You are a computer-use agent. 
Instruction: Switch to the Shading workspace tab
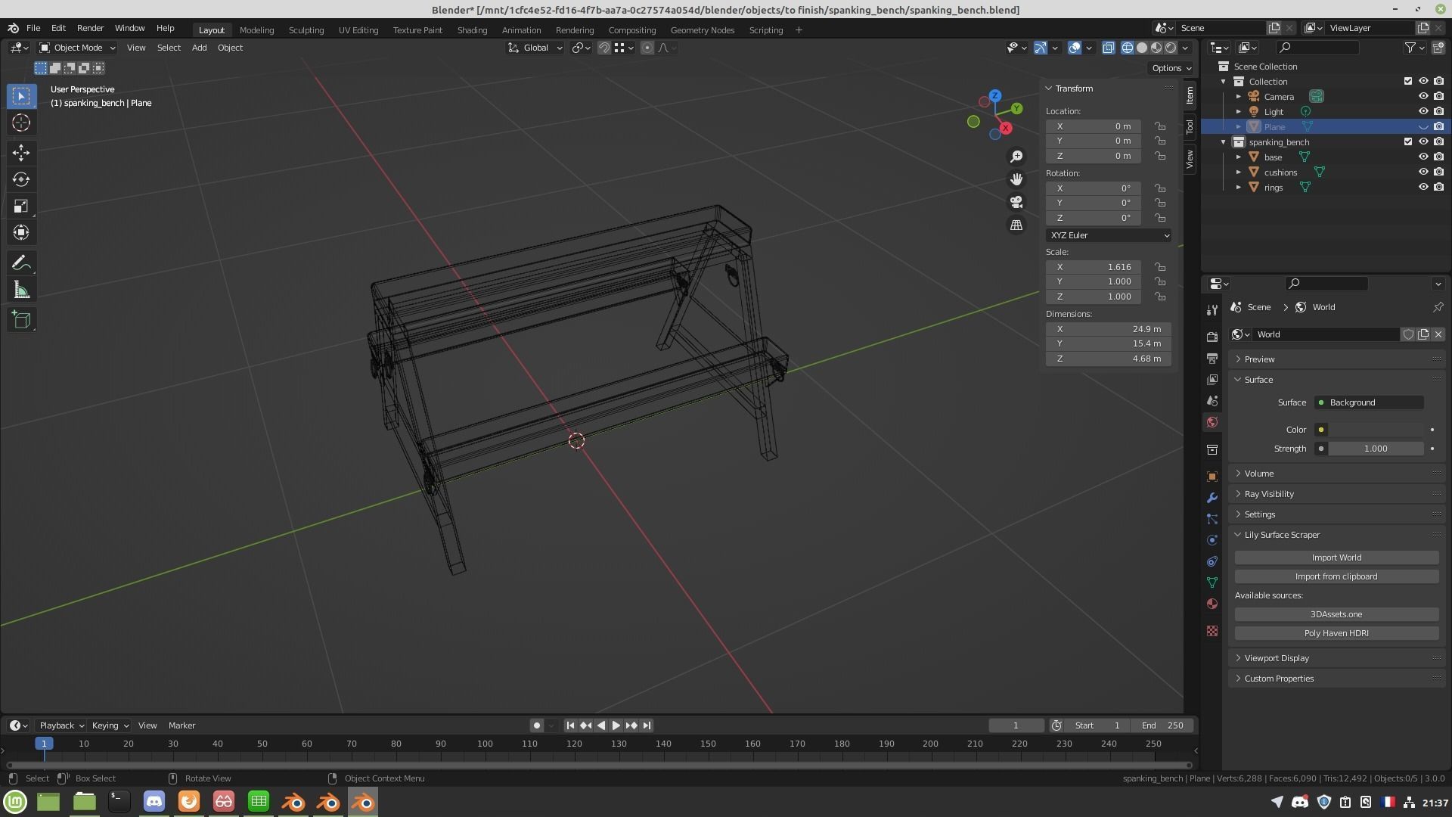(472, 30)
